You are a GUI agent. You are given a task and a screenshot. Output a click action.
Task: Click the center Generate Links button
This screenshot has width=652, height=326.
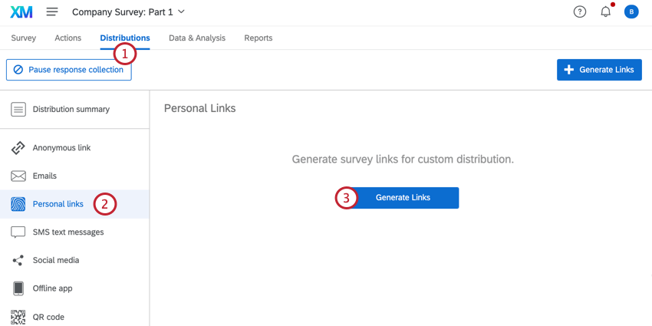pyautogui.click(x=403, y=198)
